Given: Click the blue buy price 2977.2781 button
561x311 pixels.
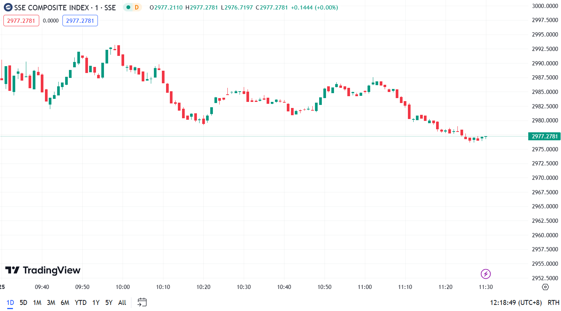Looking at the screenshot, I should click(80, 21).
